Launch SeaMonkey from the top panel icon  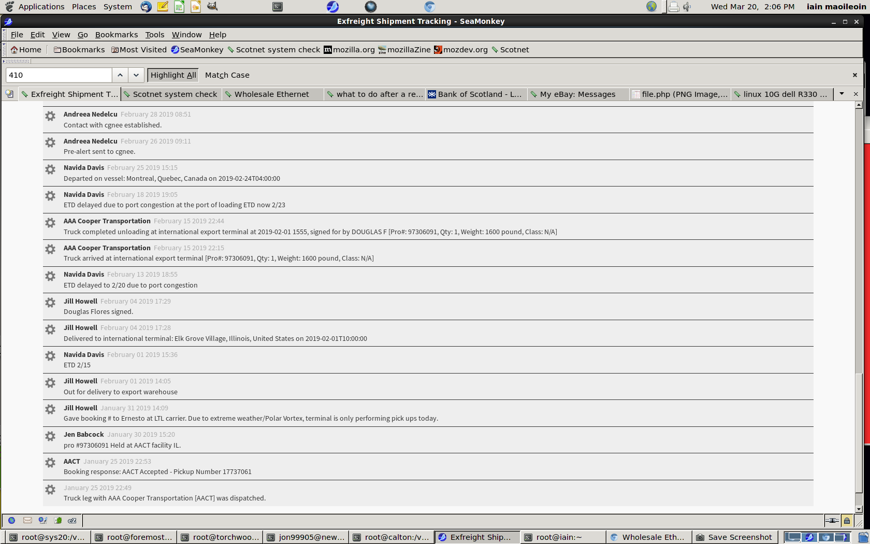tap(332, 6)
